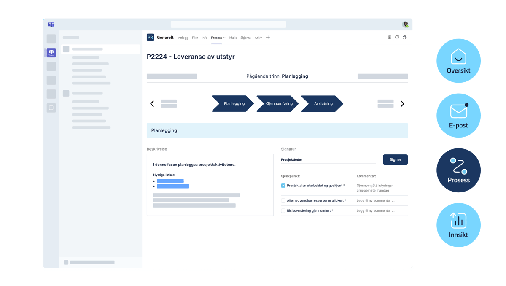506x286 pixels.
Task: Go to the previous process step arrow
Action: tap(152, 104)
